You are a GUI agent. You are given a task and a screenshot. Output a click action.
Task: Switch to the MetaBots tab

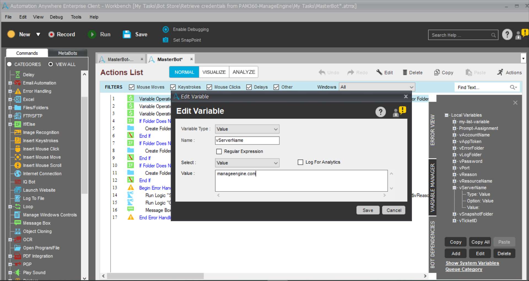click(68, 53)
